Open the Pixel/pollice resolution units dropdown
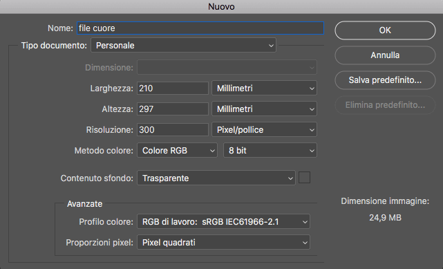443x269 pixels. [264, 130]
